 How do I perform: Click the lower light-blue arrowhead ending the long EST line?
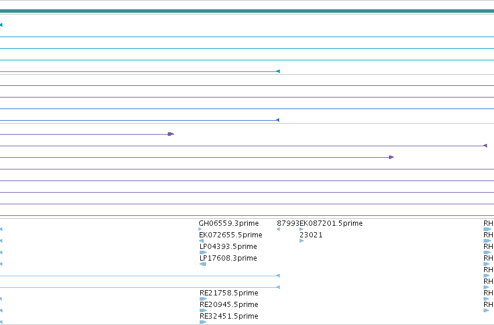tap(278, 287)
